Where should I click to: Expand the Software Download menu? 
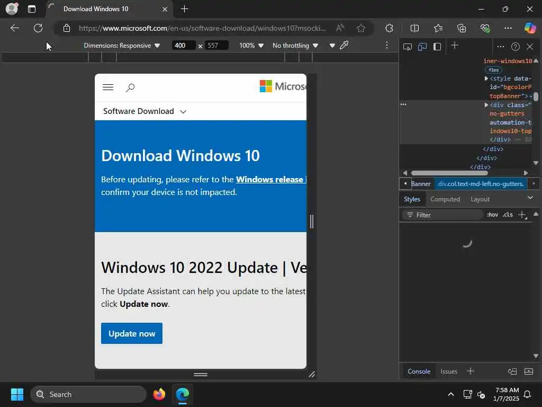tap(145, 111)
